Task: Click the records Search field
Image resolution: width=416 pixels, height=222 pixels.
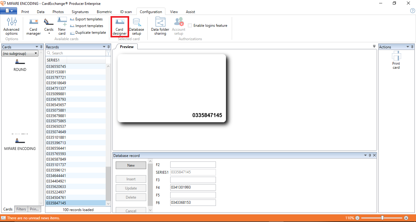Action: coord(76,53)
